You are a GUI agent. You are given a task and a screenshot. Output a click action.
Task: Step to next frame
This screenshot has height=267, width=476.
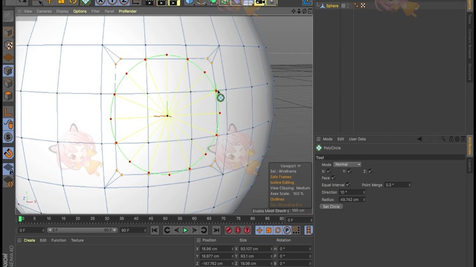pos(195,230)
